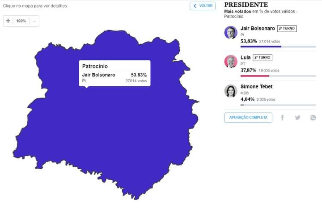This screenshot has width=322, height=208.
Task: Zoom out with the minus icon
Action: 34,21
